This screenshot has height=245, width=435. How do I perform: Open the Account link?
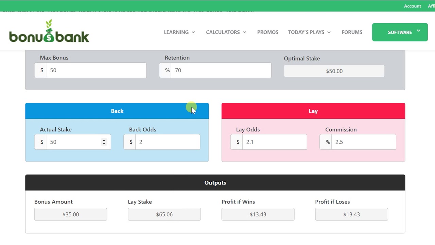click(x=413, y=6)
